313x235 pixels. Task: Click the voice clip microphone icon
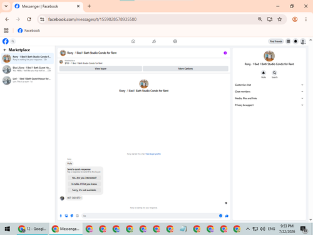tap(61, 216)
